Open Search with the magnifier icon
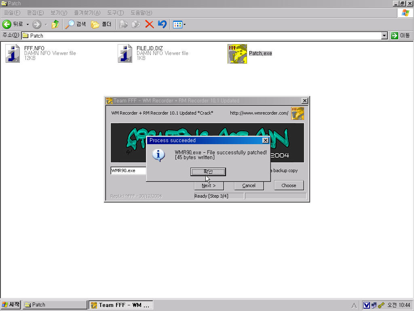Image resolution: width=414 pixels, height=311 pixels. [70, 24]
